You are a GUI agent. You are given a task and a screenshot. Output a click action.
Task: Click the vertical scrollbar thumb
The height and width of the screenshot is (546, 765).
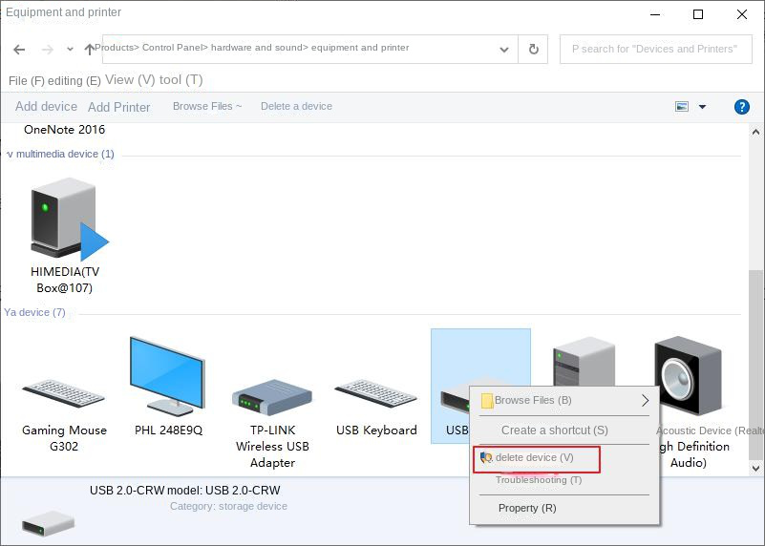pyautogui.click(x=755, y=372)
